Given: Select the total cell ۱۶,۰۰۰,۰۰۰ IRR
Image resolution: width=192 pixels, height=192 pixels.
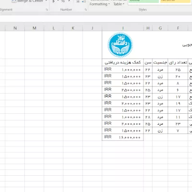Looking at the screenshot, I should [123, 137].
